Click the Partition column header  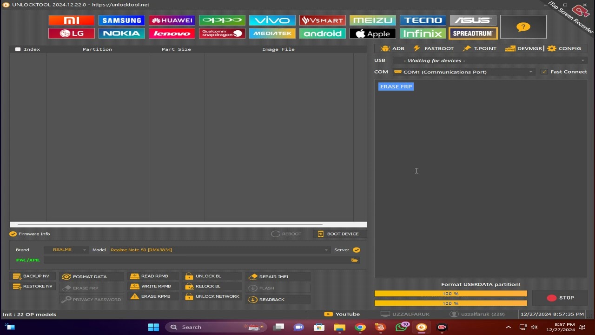point(97,49)
